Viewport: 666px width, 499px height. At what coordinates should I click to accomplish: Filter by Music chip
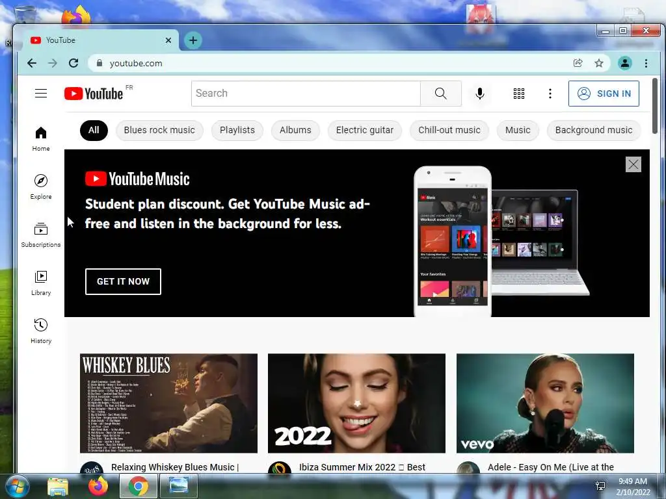point(517,130)
